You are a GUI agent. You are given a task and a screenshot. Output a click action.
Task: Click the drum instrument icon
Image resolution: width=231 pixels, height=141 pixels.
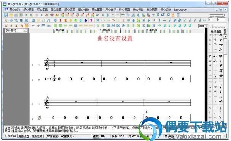click(6, 25)
